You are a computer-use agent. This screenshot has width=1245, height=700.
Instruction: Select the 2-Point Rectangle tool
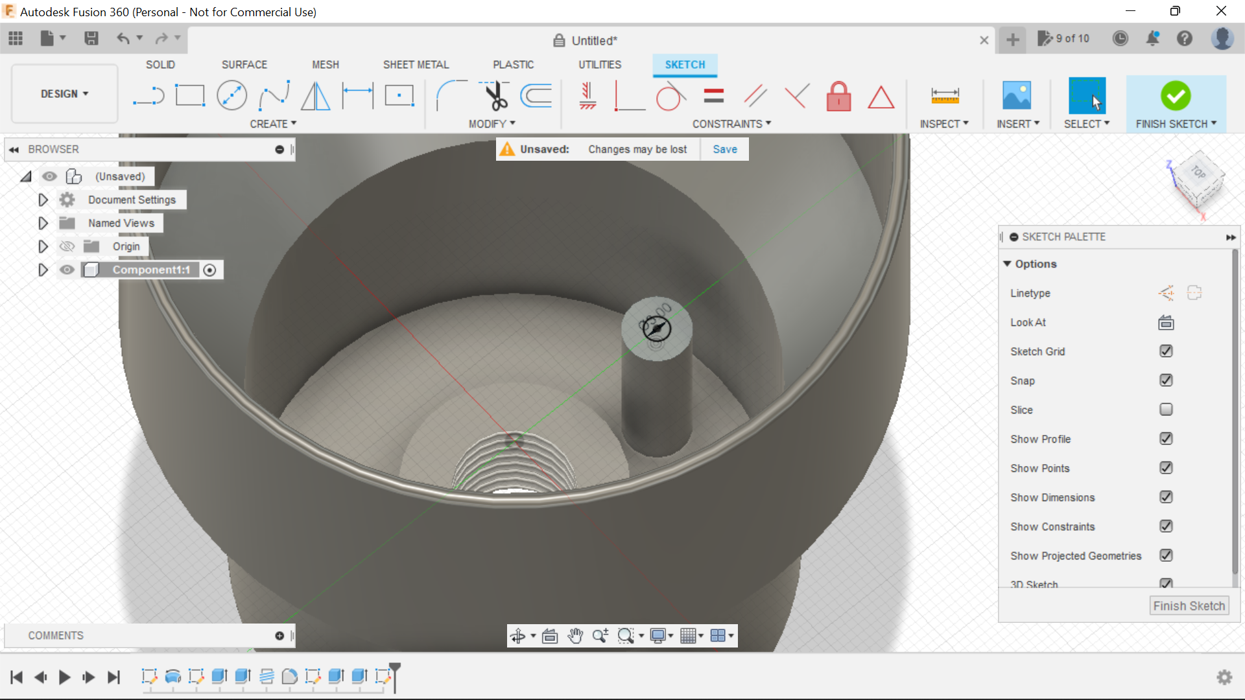pos(190,95)
